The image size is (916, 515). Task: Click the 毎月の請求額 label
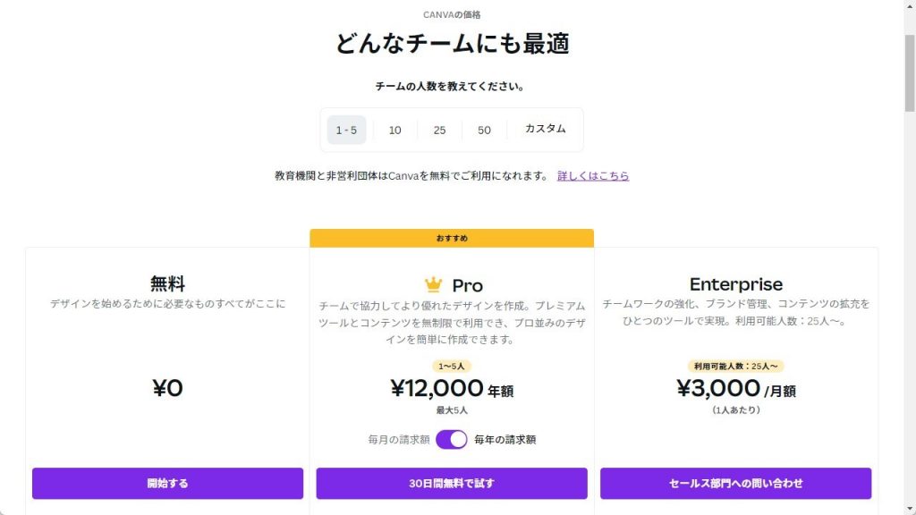(x=399, y=440)
